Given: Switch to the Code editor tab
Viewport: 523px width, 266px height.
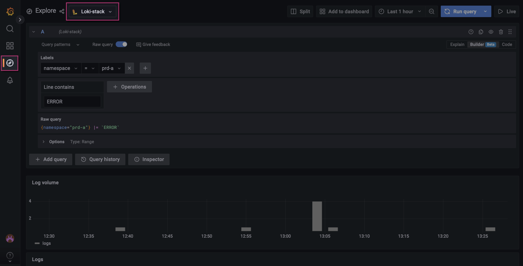Looking at the screenshot, I should [507, 44].
